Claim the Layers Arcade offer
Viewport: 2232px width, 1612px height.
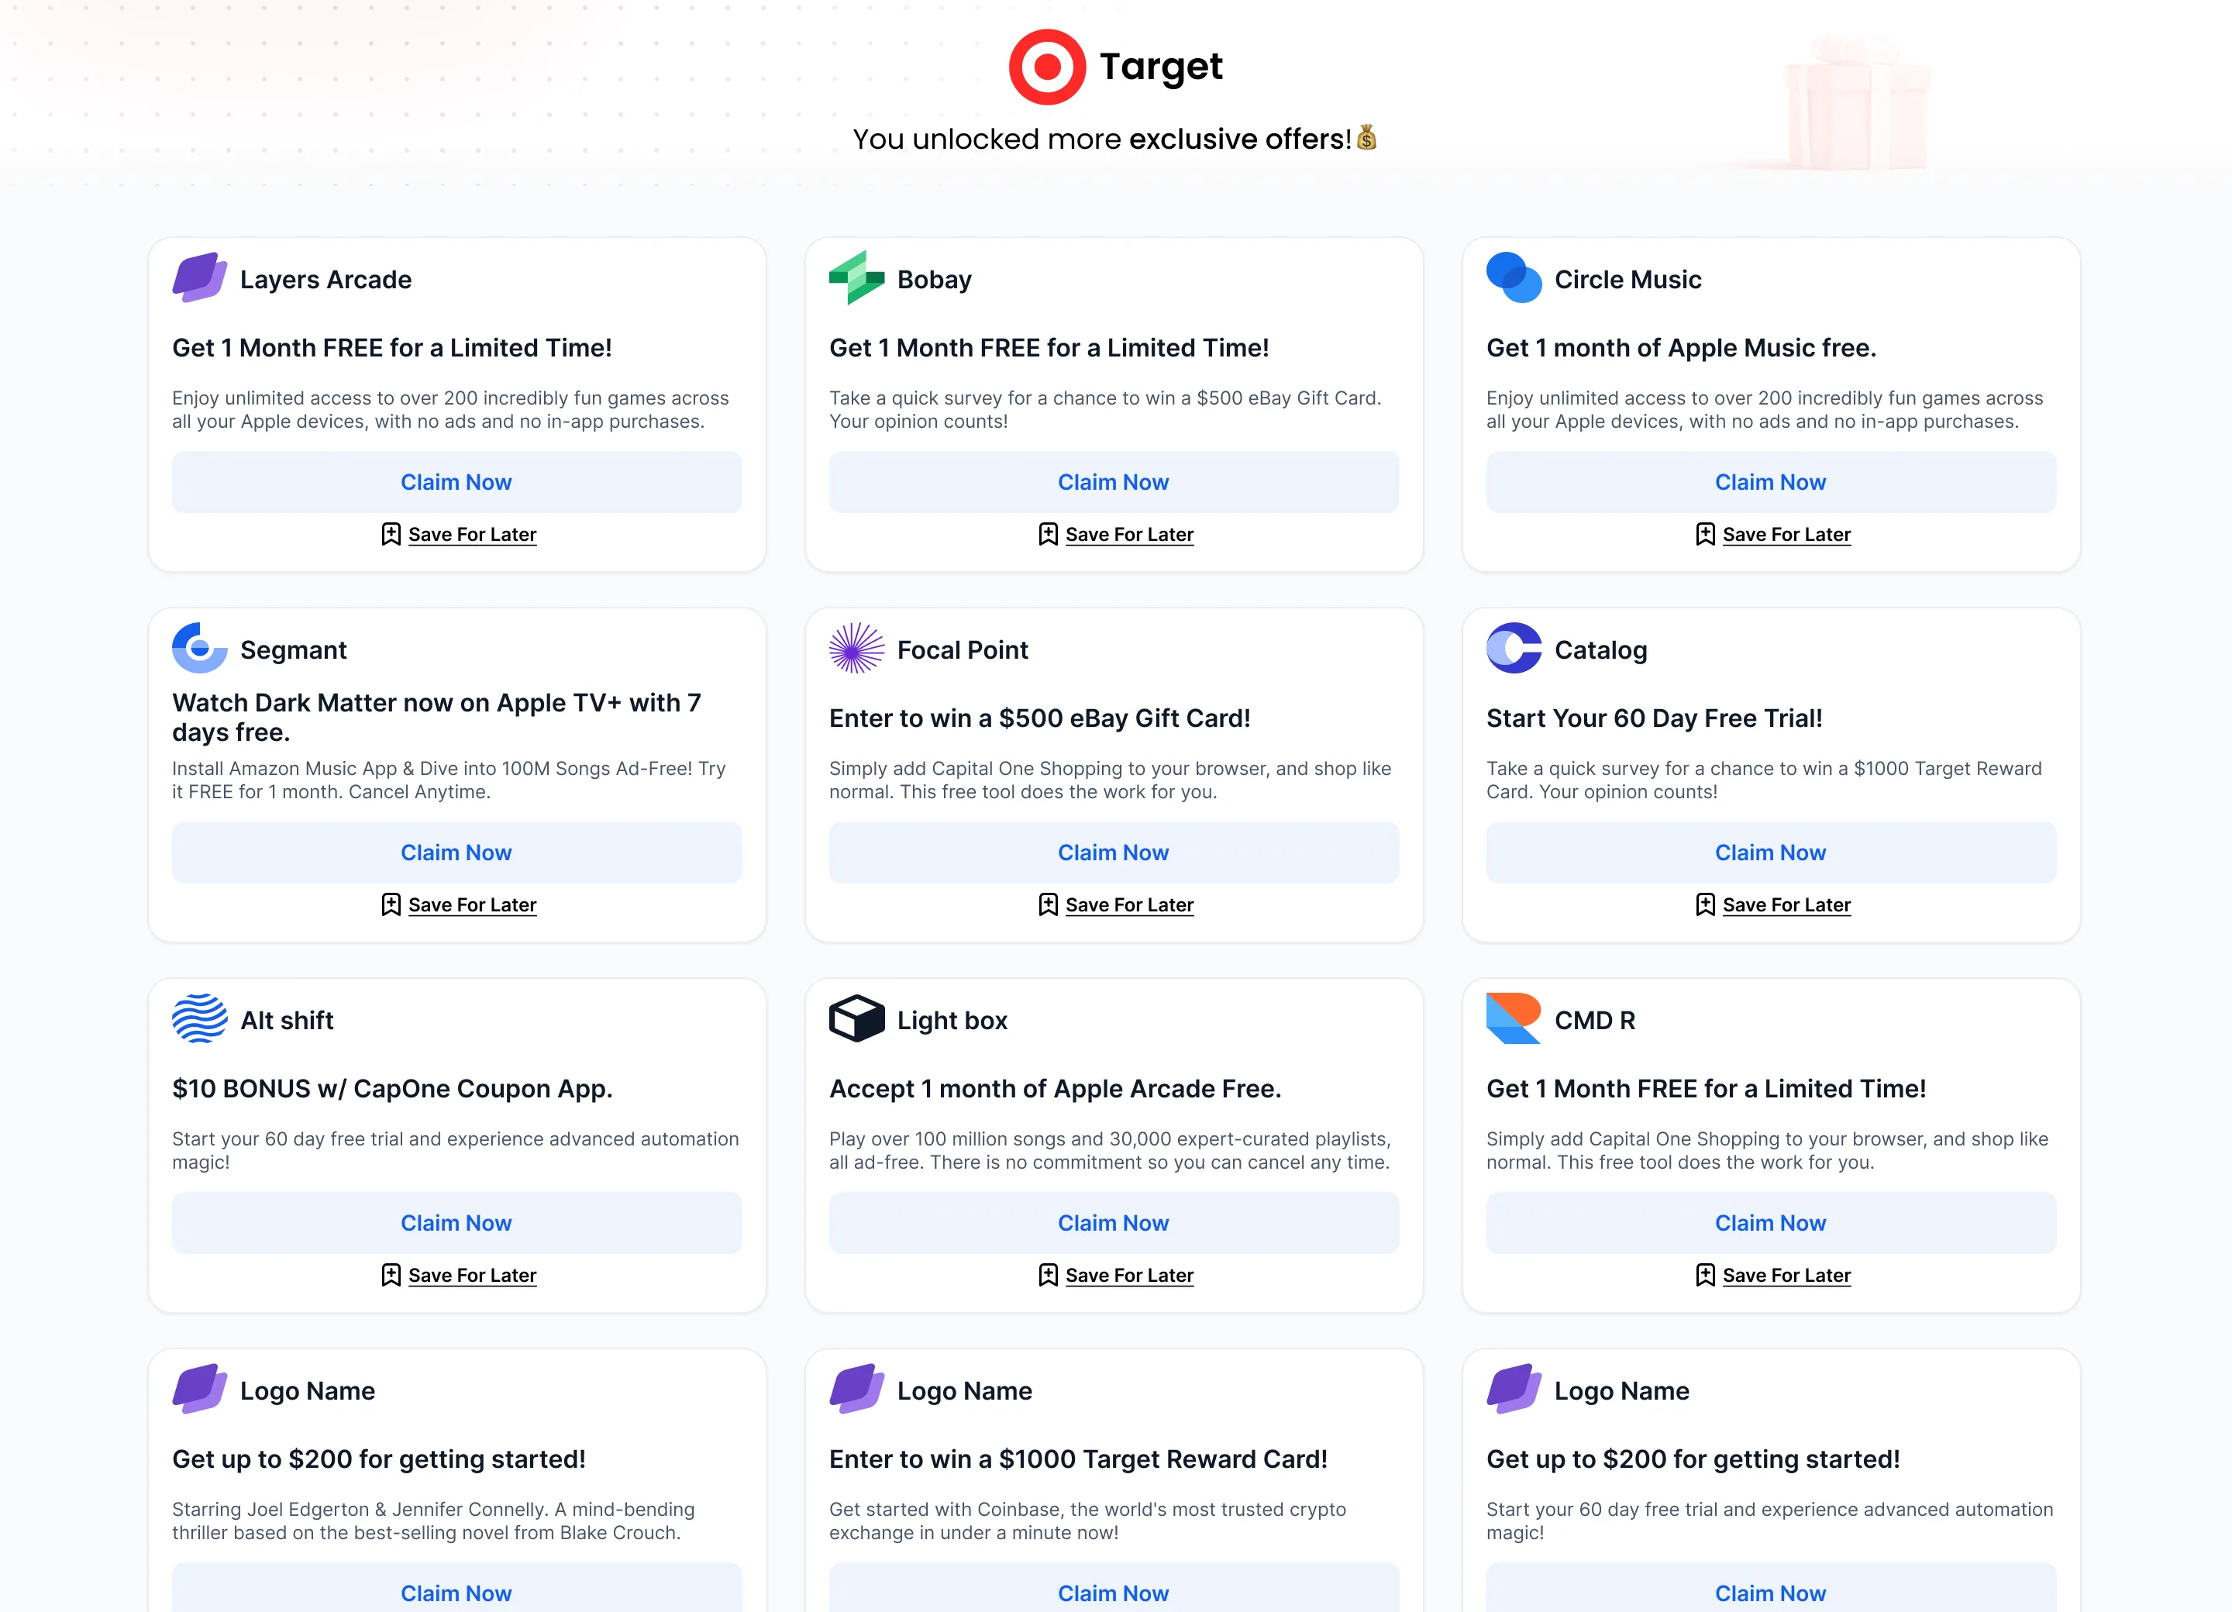click(456, 482)
